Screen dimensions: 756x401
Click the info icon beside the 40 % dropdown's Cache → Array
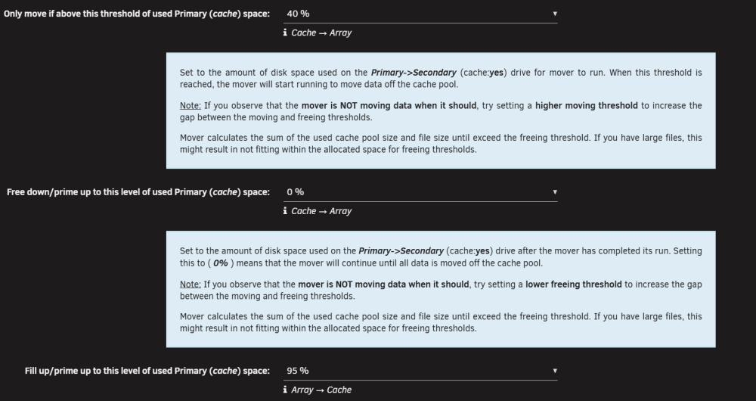click(285, 33)
